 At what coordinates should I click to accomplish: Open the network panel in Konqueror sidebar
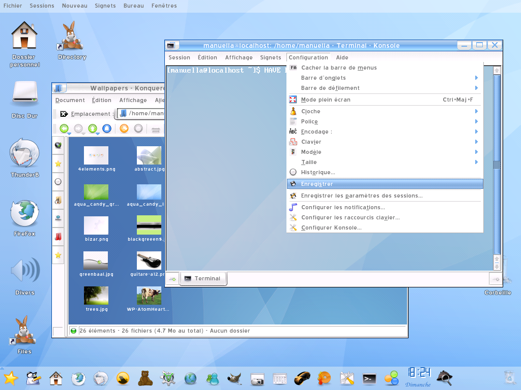click(58, 218)
